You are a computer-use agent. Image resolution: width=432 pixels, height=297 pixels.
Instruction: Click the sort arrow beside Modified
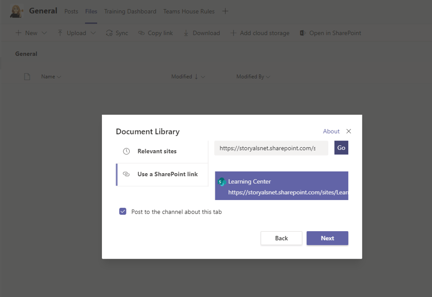point(196,76)
